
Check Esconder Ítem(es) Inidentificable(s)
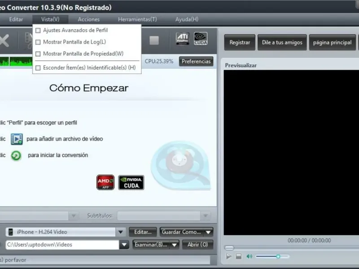(38, 68)
